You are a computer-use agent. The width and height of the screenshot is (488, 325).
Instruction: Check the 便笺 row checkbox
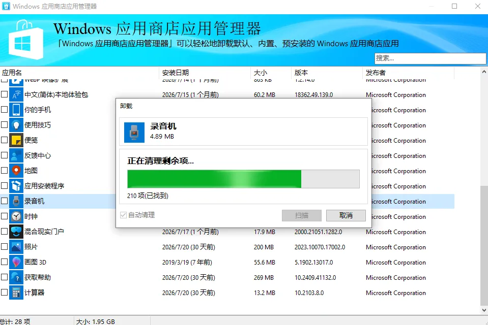5,140
